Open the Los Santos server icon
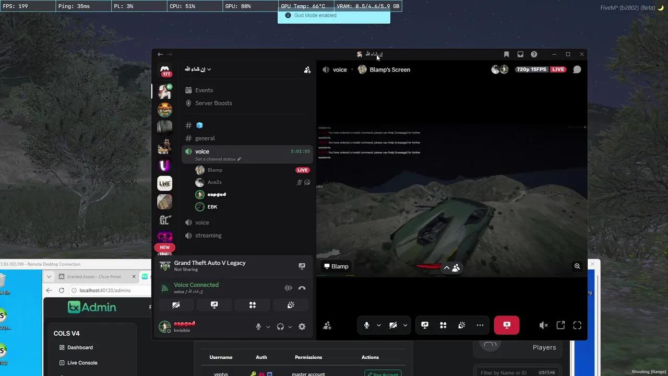Screen dimensions: 668x376 click(165, 110)
